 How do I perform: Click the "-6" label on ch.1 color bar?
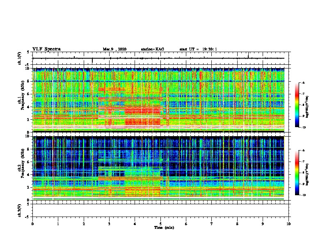tap(303, 83)
